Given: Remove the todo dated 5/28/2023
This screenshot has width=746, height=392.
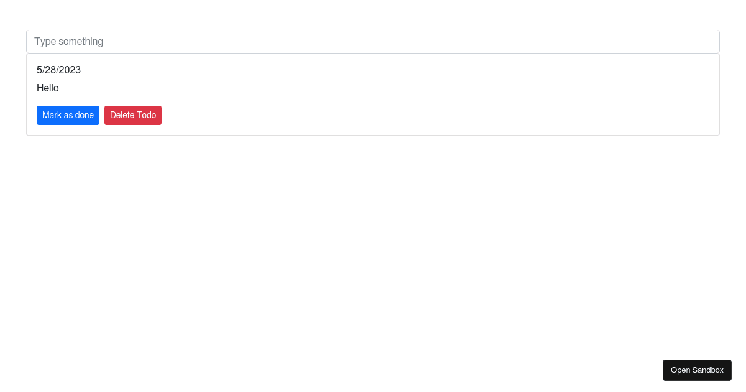Looking at the screenshot, I should tap(133, 115).
